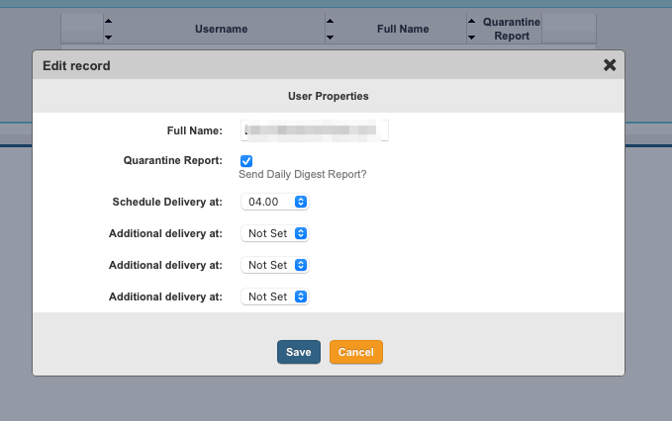Click the down sort arrow beside Quarantine Report header
The image size is (672, 421).
pos(472,37)
